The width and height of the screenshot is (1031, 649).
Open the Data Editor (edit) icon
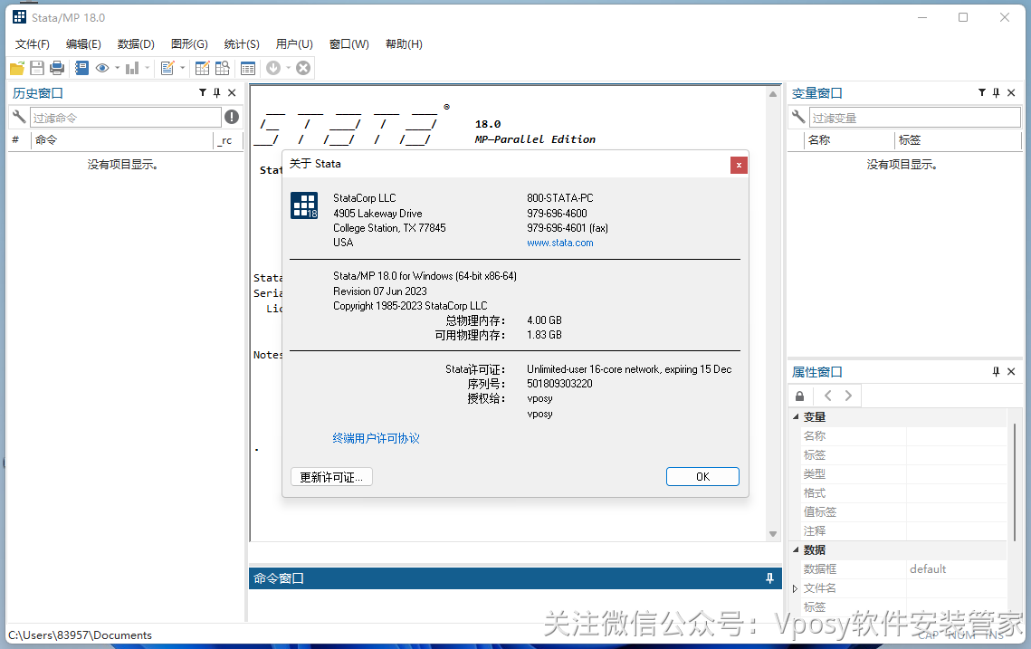(203, 68)
